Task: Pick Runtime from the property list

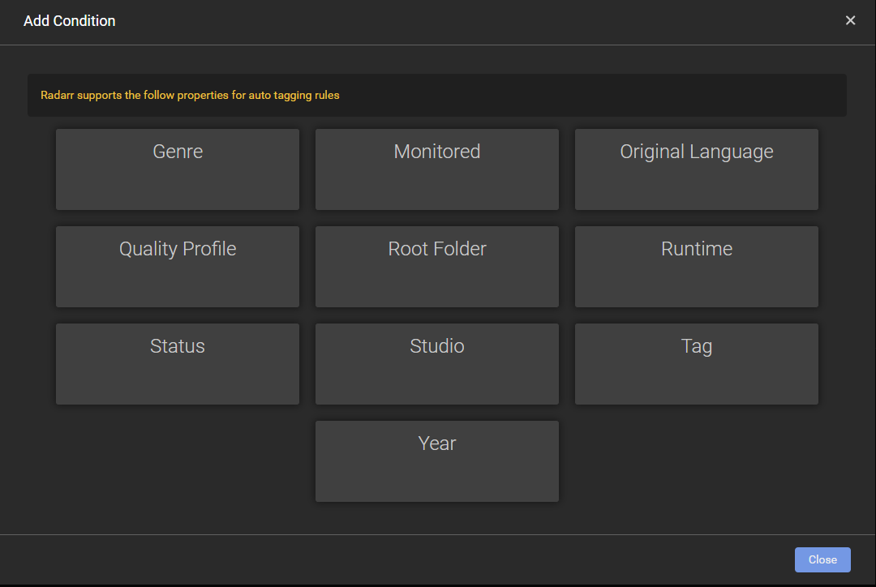Action: pos(697,266)
